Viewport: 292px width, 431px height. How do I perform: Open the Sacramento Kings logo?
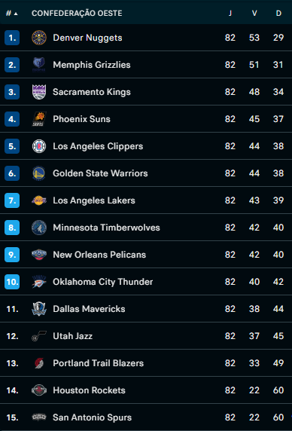coord(39,92)
